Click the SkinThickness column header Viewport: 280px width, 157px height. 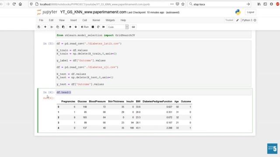[116, 102]
